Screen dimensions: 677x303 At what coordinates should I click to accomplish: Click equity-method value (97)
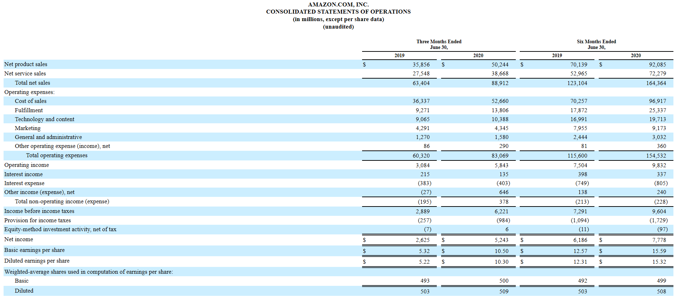[x=662, y=229]
